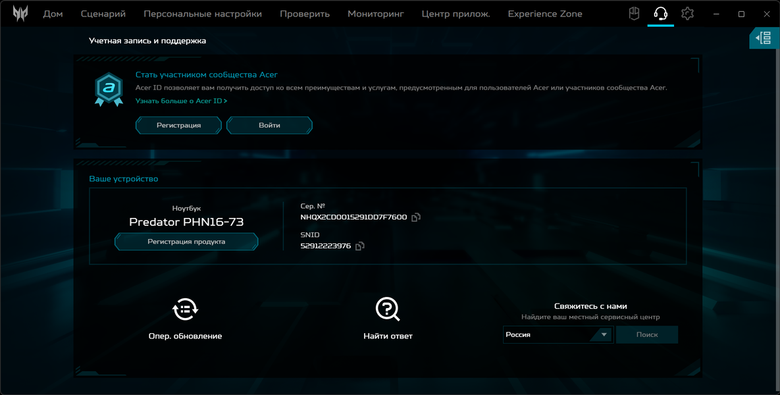Click the Acer ID badge icon
The width and height of the screenshot is (780, 395).
coord(109,90)
